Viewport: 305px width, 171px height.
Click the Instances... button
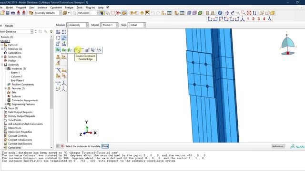[278, 146]
